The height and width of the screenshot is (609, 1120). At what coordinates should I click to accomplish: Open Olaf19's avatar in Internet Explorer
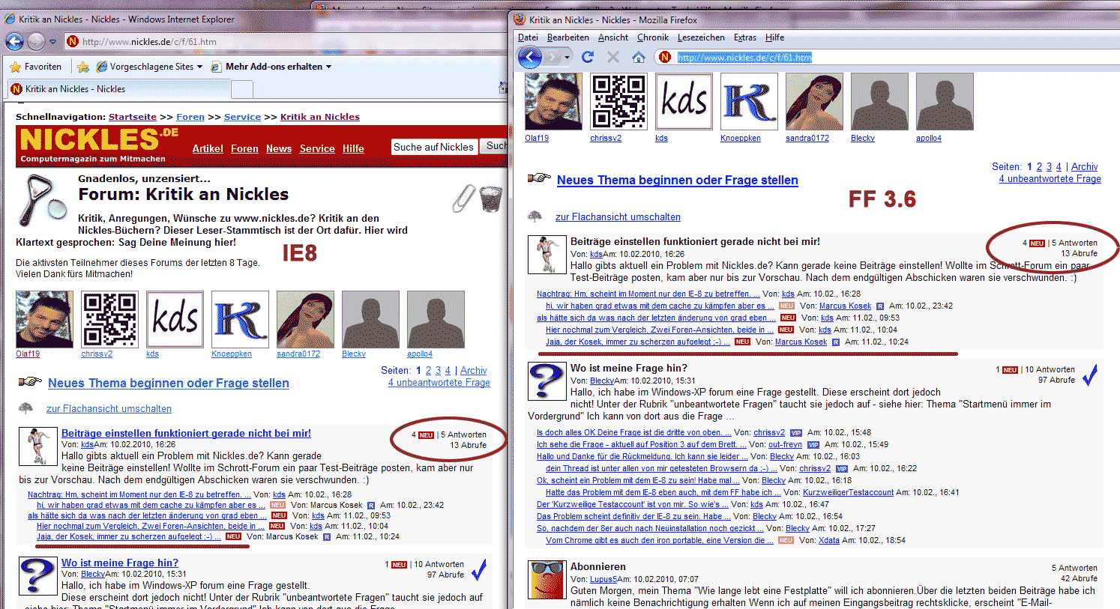pos(44,319)
